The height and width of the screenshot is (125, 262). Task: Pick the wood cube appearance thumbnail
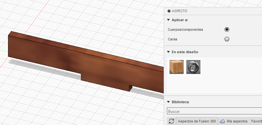point(177,67)
